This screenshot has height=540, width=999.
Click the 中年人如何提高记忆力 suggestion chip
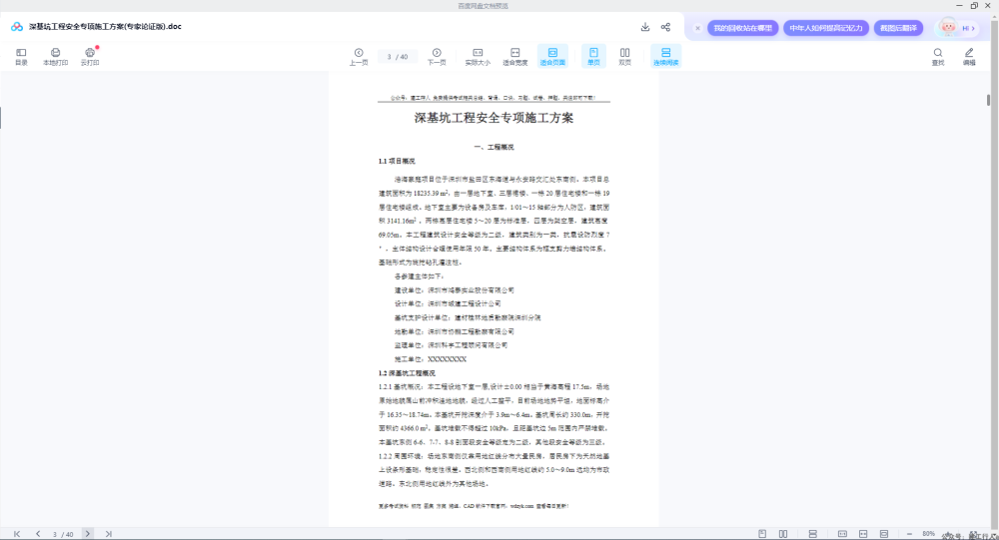click(826, 28)
